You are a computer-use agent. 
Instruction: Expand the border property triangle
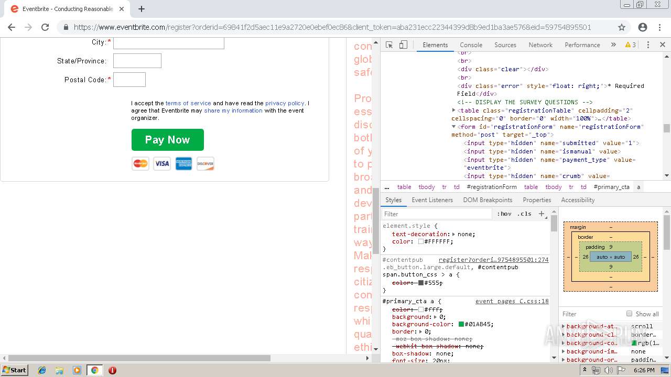click(420, 331)
